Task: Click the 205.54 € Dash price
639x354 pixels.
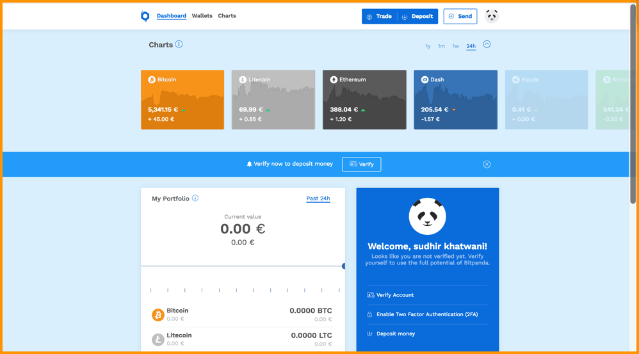Action: click(x=435, y=109)
